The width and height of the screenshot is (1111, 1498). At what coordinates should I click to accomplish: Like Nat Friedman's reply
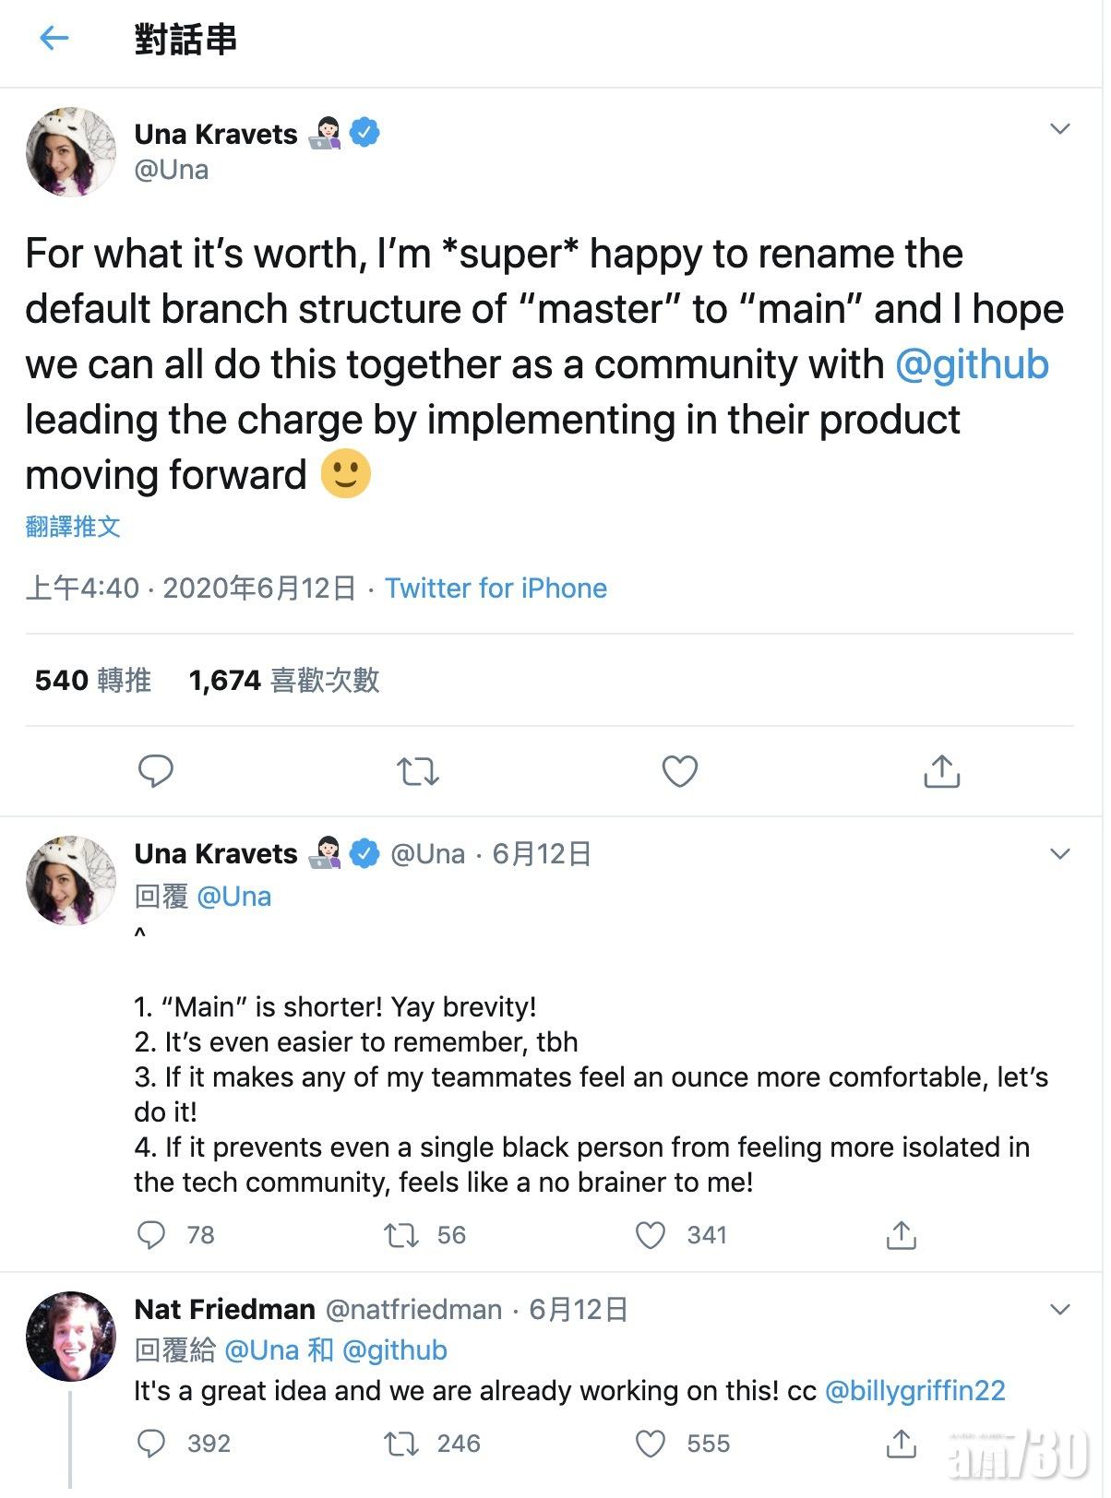651,1444
